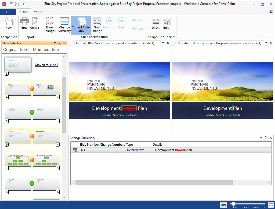The width and height of the screenshot is (275, 209).
Task: Follow the 'Moved to slide 7' link
Action: click(x=46, y=65)
